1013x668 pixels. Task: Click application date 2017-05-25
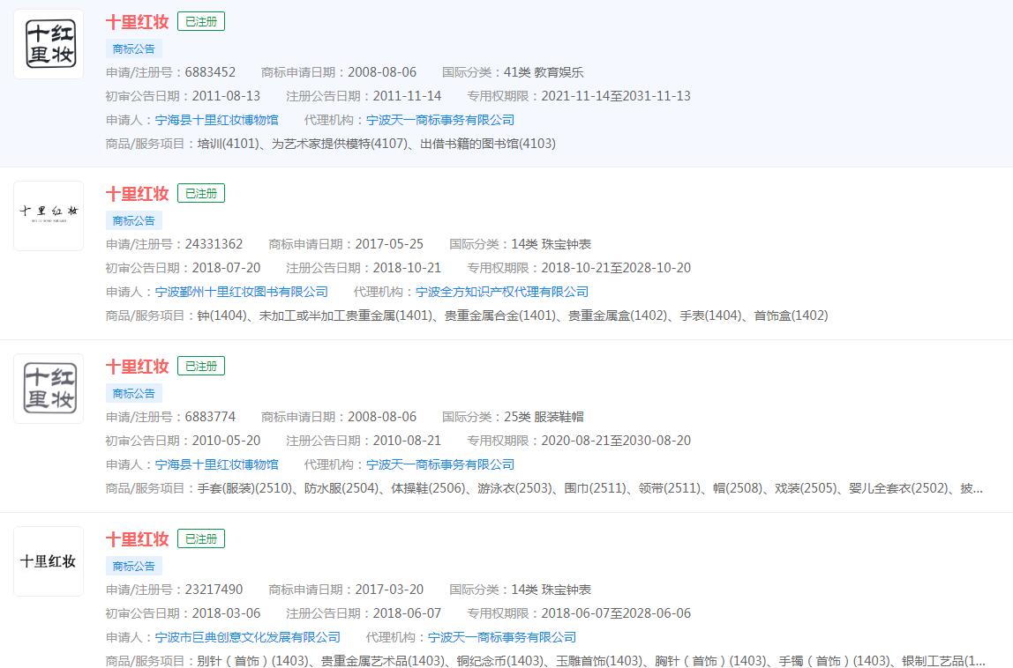pos(389,244)
